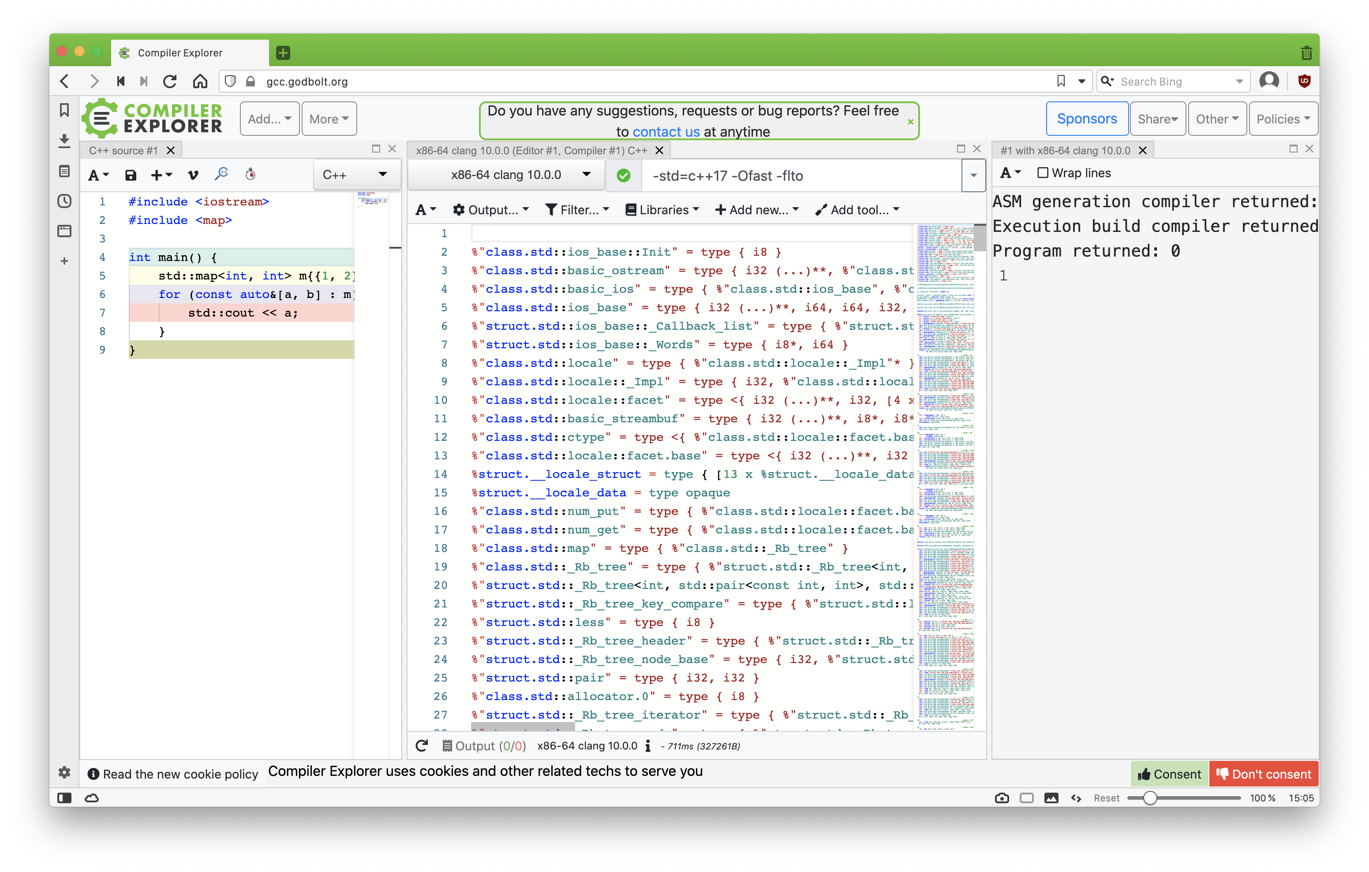
Task: Select the x86-64 clang 10.0.0 compiler tab
Action: coord(531,151)
